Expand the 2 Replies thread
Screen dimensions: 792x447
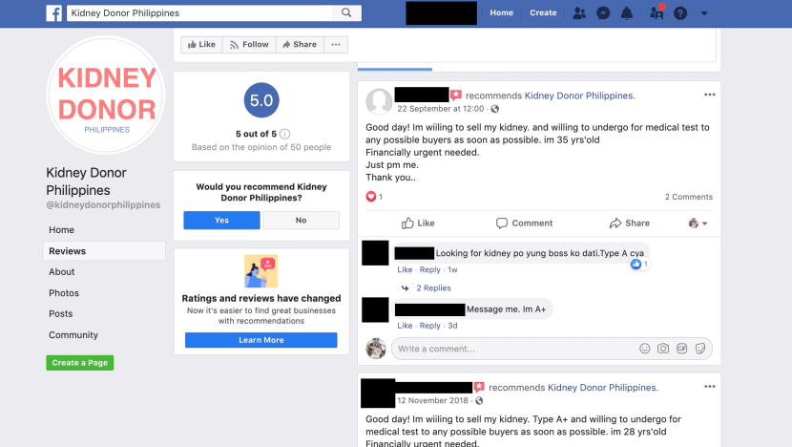point(433,287)
